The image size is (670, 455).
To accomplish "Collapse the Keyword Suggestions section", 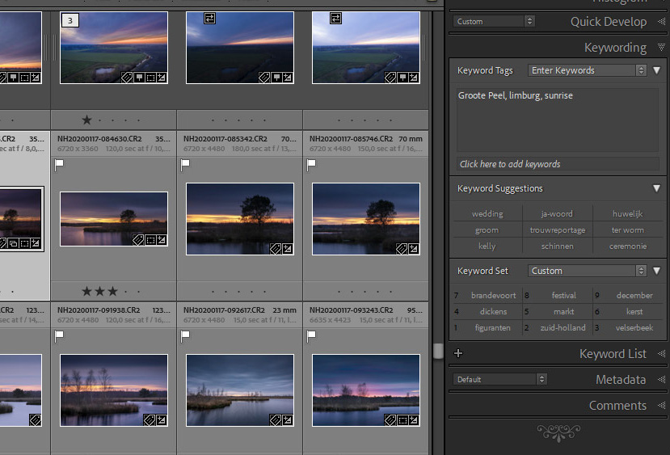I will [x=657, y=188].
